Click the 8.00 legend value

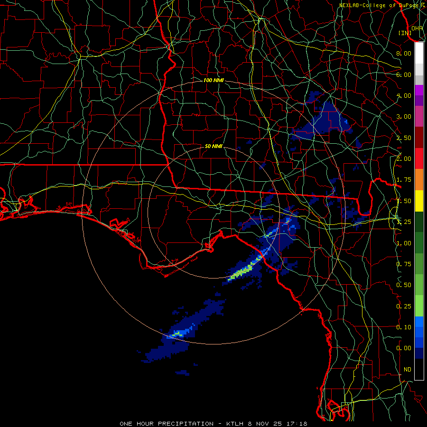(404, 53)
